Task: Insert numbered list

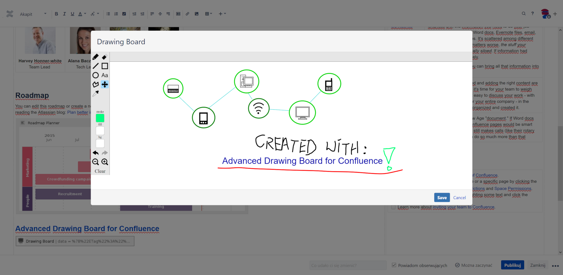Action: coord(116,14)
